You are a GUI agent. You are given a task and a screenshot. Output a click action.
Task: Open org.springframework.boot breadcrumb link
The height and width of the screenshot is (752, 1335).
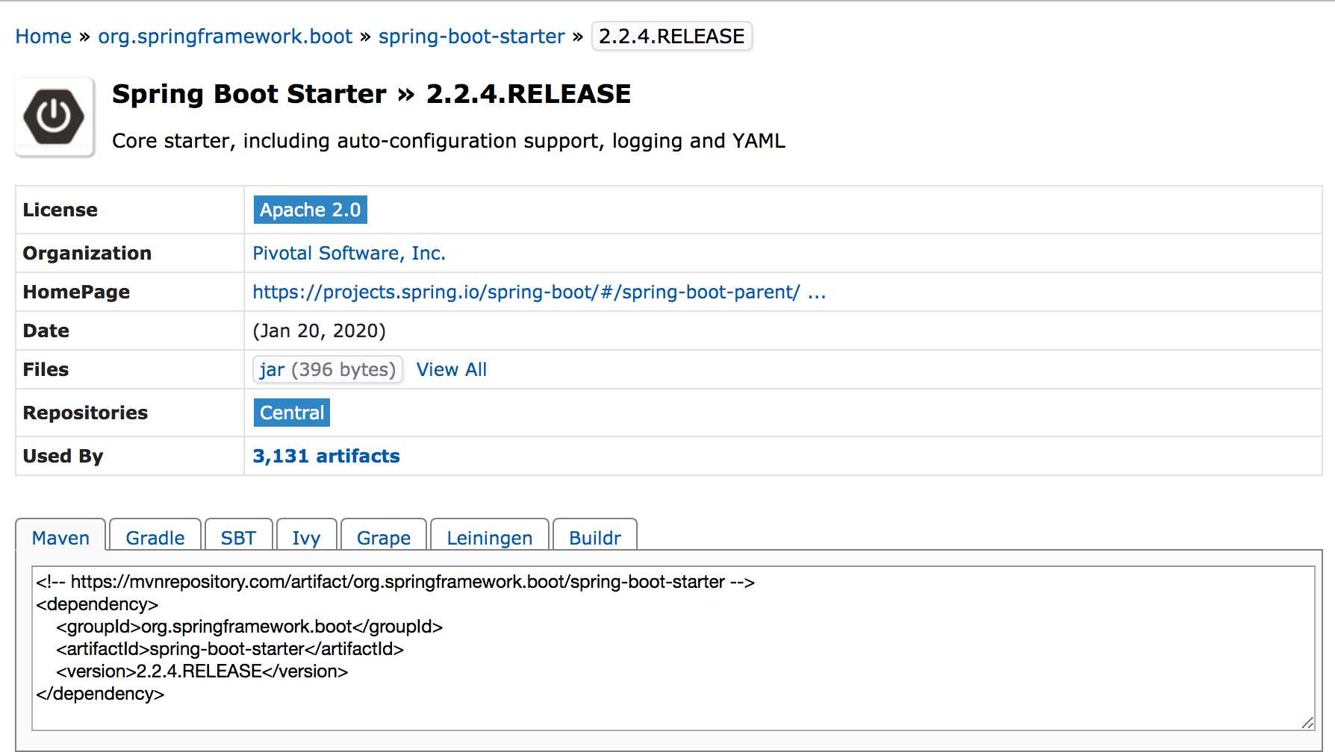[225, 37]
